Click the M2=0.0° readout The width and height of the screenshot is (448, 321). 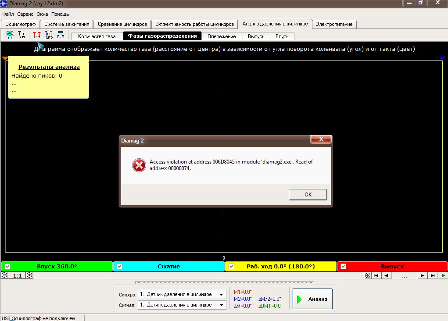(x=243, y=299)
